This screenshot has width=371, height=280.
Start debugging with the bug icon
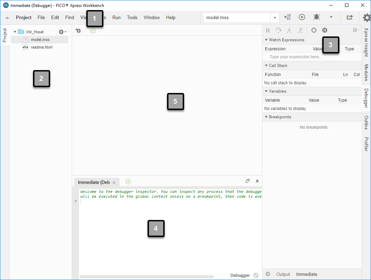[x=316, y=17]
